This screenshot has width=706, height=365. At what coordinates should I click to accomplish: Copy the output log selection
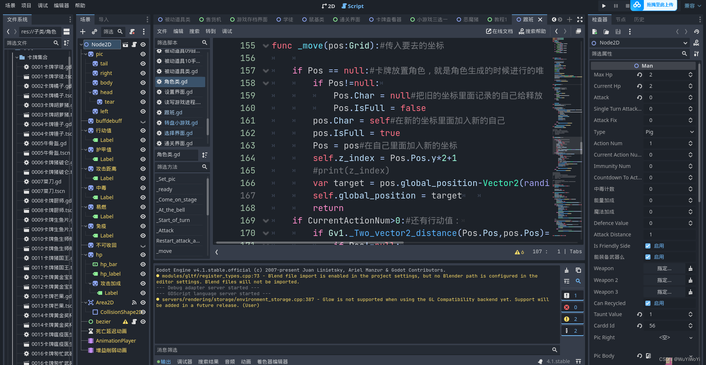tap(578, 270)
